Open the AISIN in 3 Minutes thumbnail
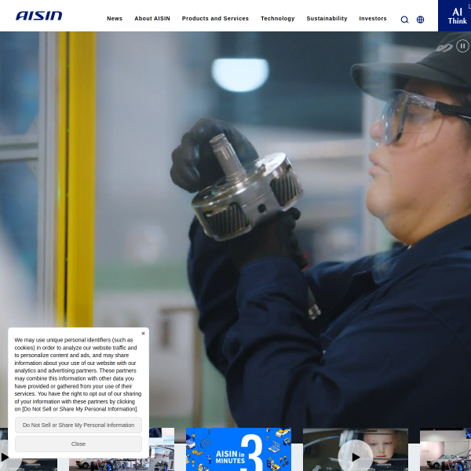The height and width of the screenshot is (471, 471). (x=239, y=449)
